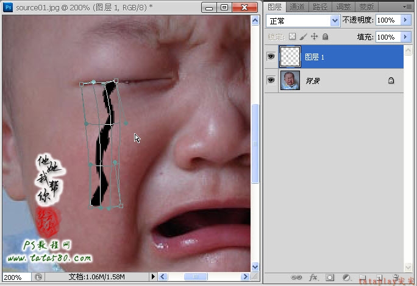
Task: Open the 填充 fill slider arrow
Action: (x=405, y=37)
